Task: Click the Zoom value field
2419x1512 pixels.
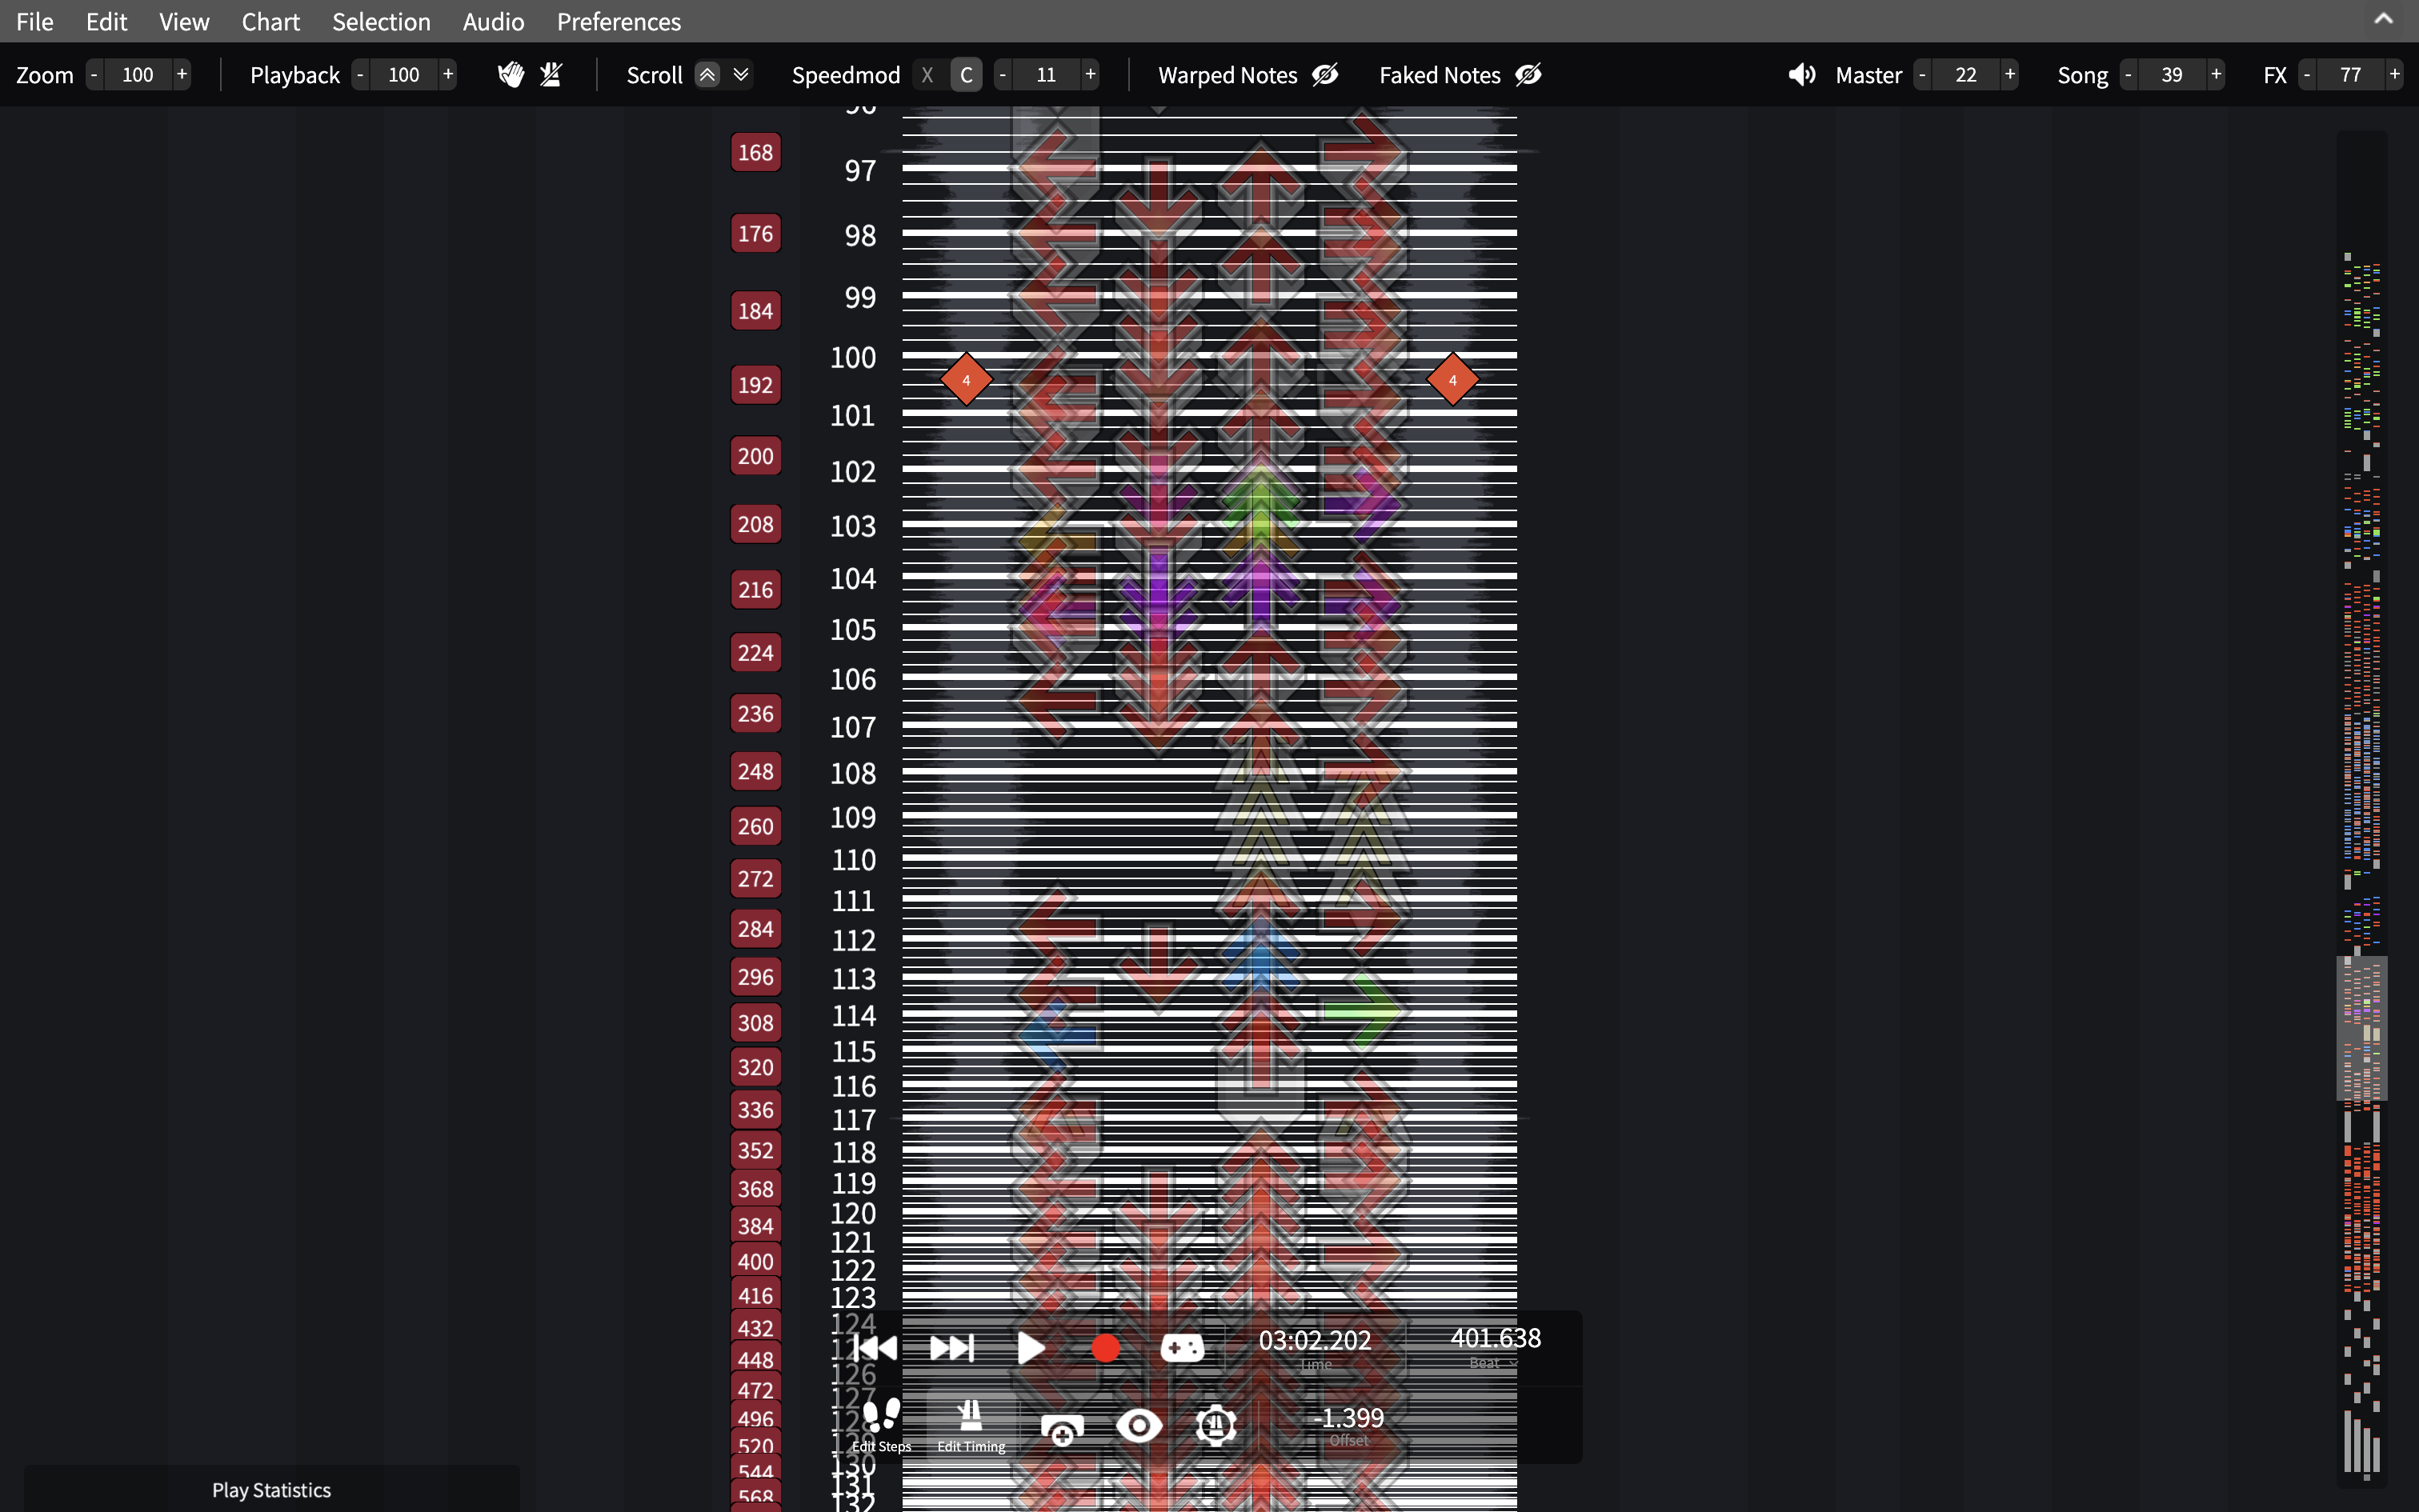Action: pos(138,75)
